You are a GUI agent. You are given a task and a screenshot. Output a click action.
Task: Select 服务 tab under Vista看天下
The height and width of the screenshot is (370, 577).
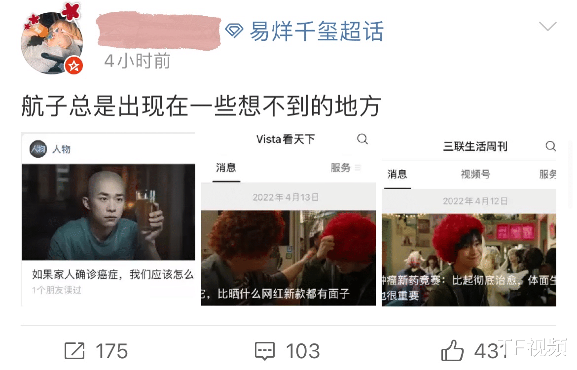point(340,168)
